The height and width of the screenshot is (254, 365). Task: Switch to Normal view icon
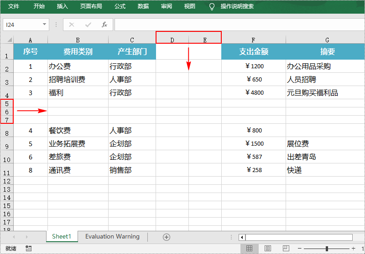[249, 249]
